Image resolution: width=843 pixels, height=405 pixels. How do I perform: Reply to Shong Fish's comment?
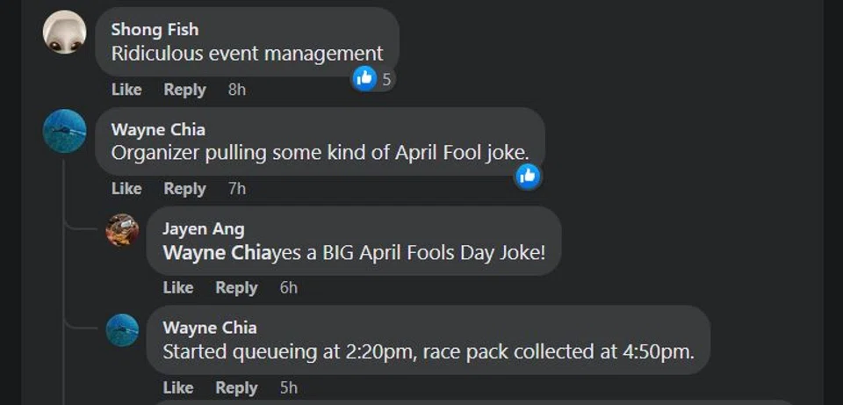pyautogui.click(x=184, y=90)
